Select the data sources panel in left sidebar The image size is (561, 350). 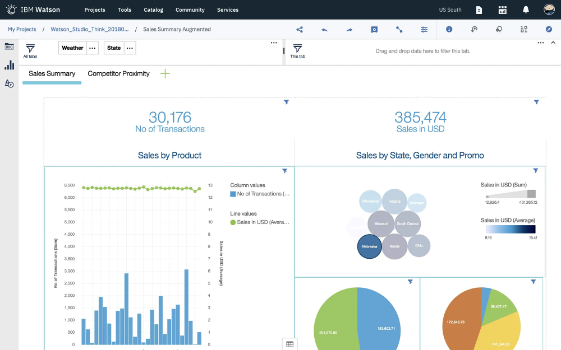coord(8,47)
